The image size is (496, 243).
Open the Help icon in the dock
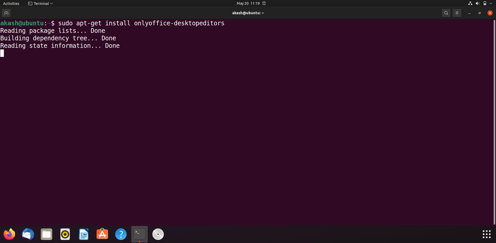pyautogui.click(x=121, y=234)
